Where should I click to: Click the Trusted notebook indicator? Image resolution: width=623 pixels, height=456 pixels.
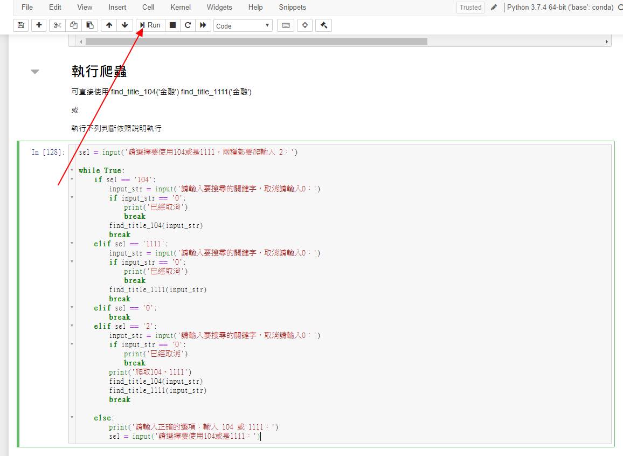[470, 8]
